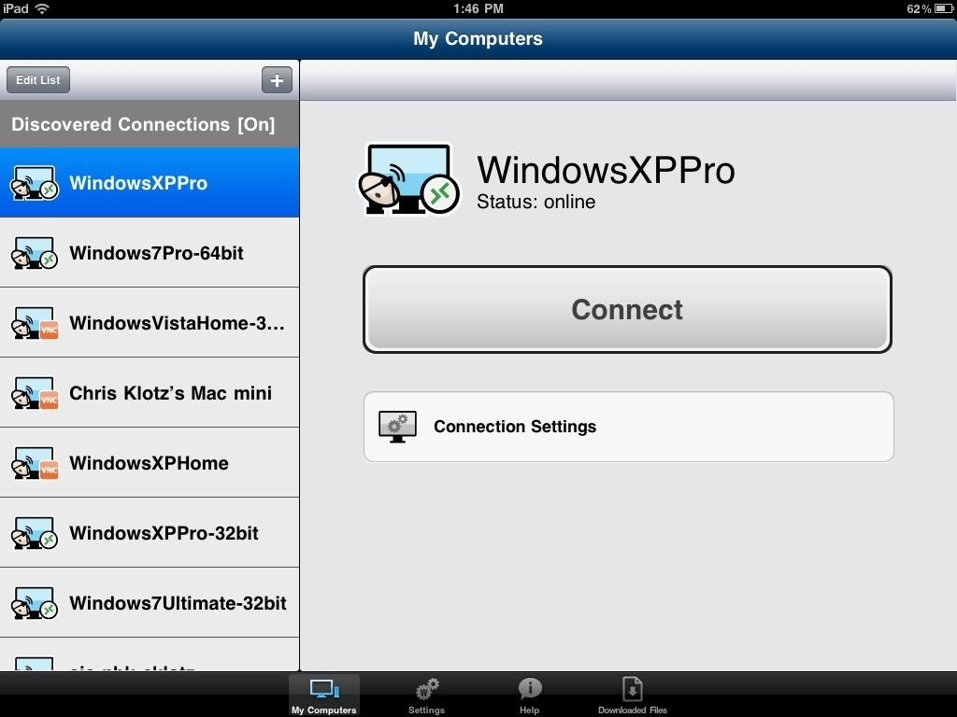The width and height of the screenshot is (957, 717).
Task: Click the Connection Settings monitor-gear icon
Action: pos(397,426)
